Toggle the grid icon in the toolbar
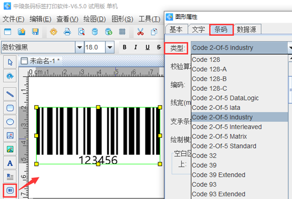The width and height of the screenshot is (292, 199). (x=122, y=32)
